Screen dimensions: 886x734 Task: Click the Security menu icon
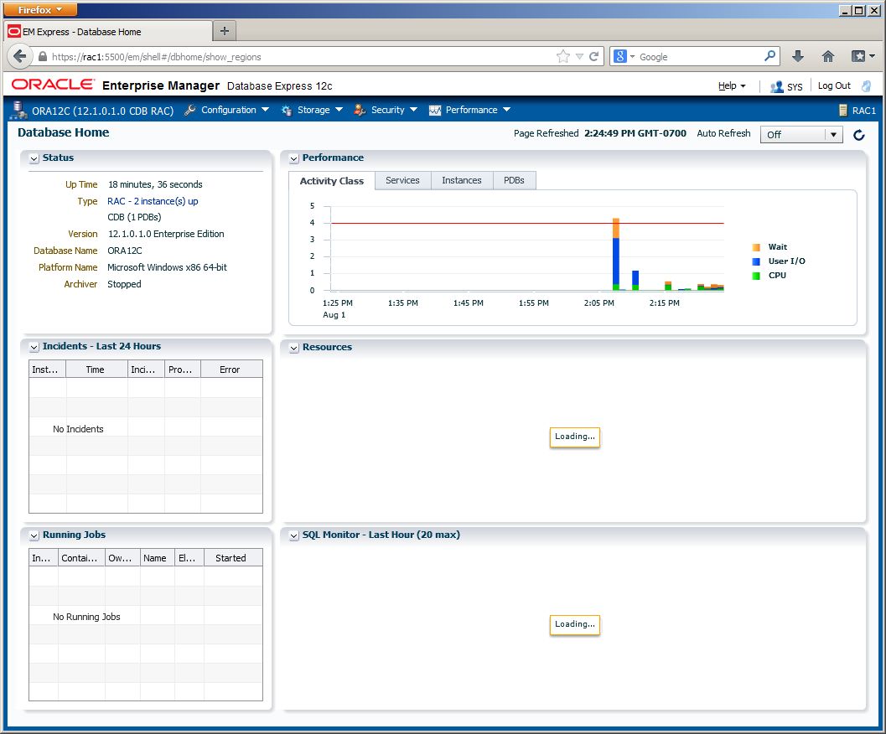click(x=360, y=111)
